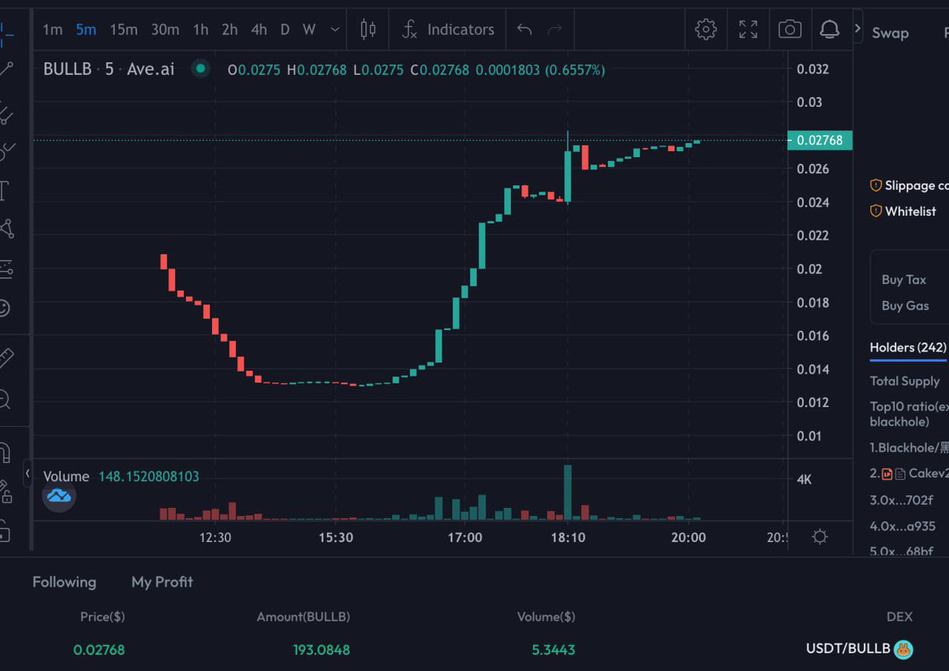Select the 5m timeframe
This screenshot has width=949, height=671.
pyautogui.click(x=85, y=30)
